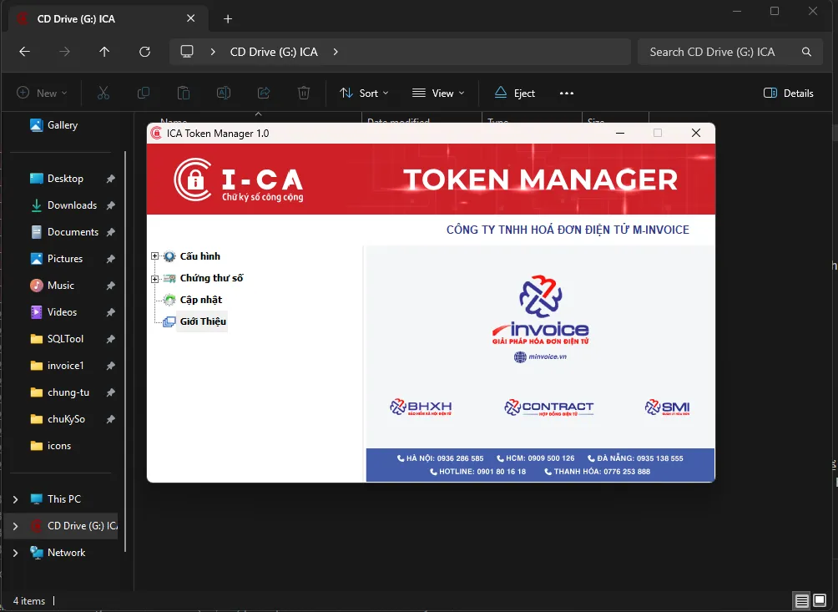The image size is (838, 612).
Task: Click the CD Drive (G:) ICA breadcrumb
Action: click(274, 52)
